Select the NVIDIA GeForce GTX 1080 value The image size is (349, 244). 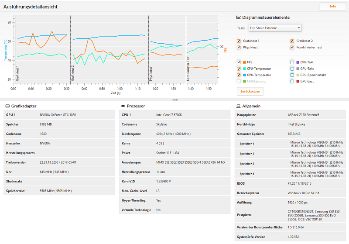coord(58,115)
